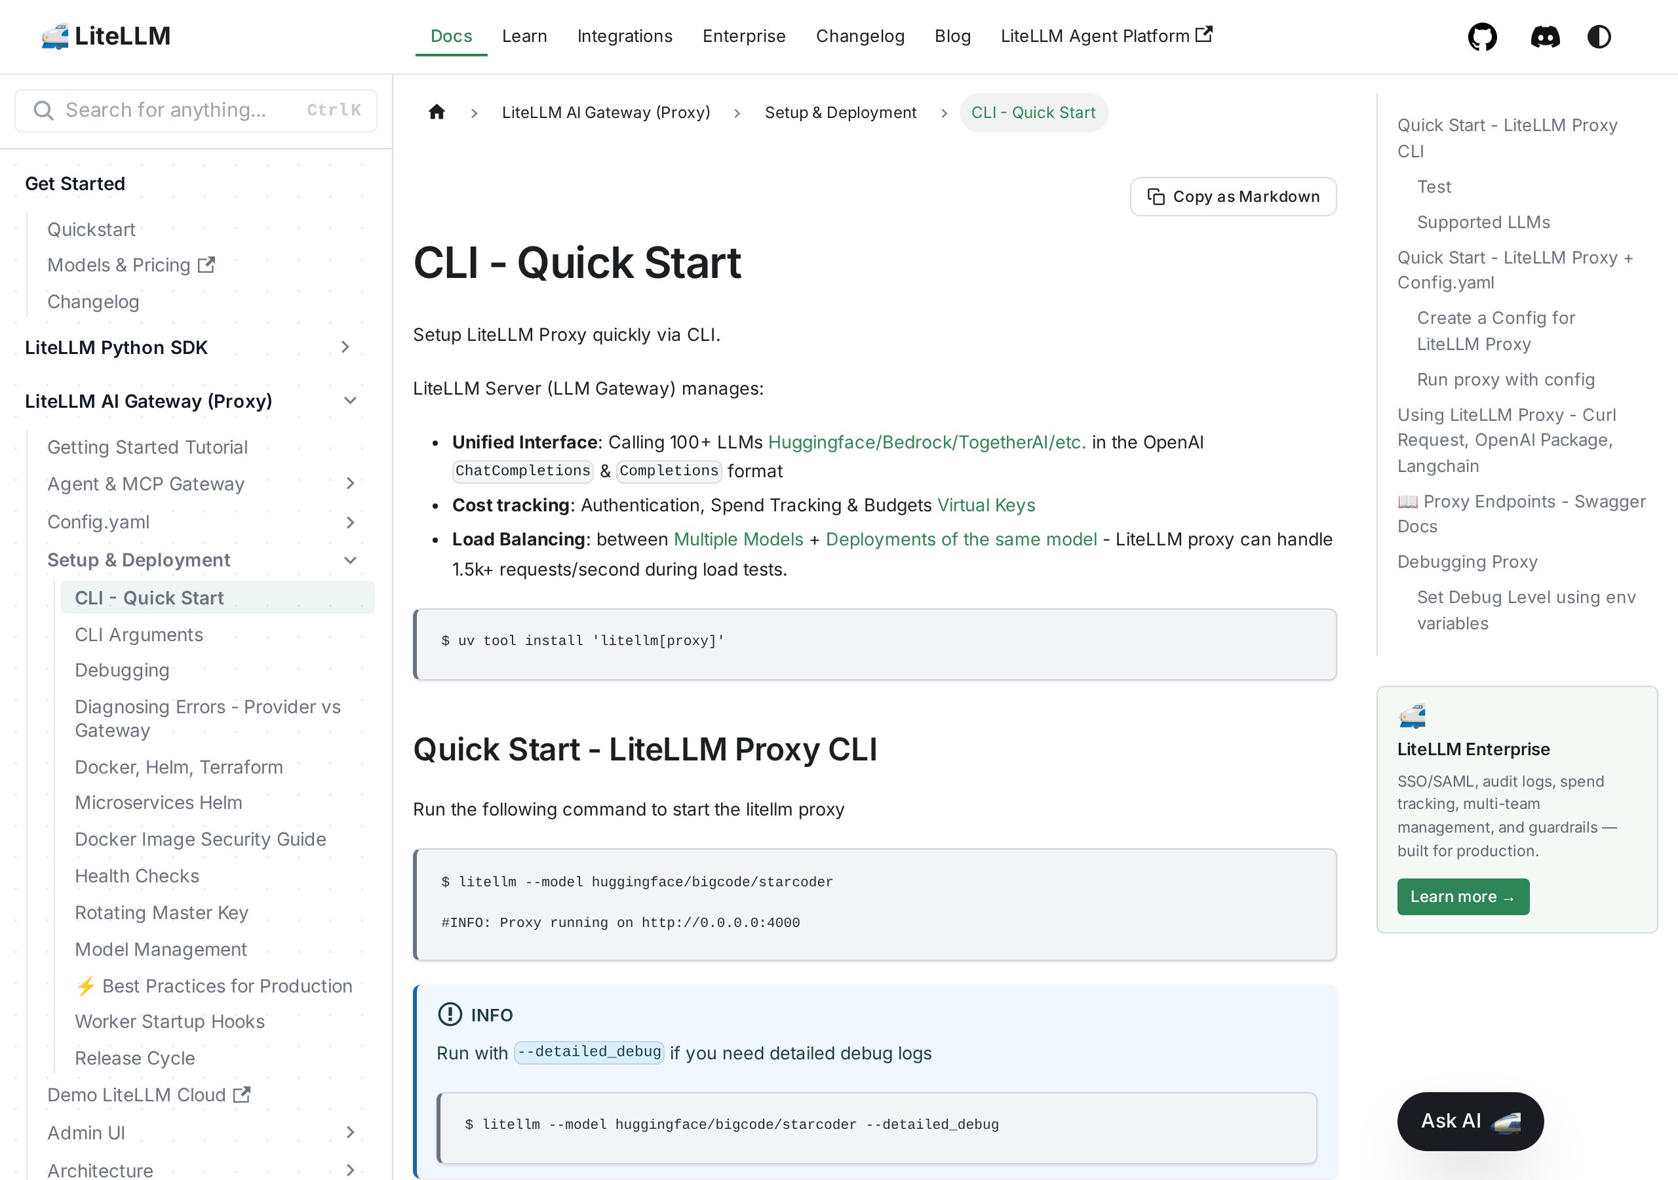Open Release Cycle sidebar page
The width and height of the screenshot is (1678, 1180).
click(134, 1058)
